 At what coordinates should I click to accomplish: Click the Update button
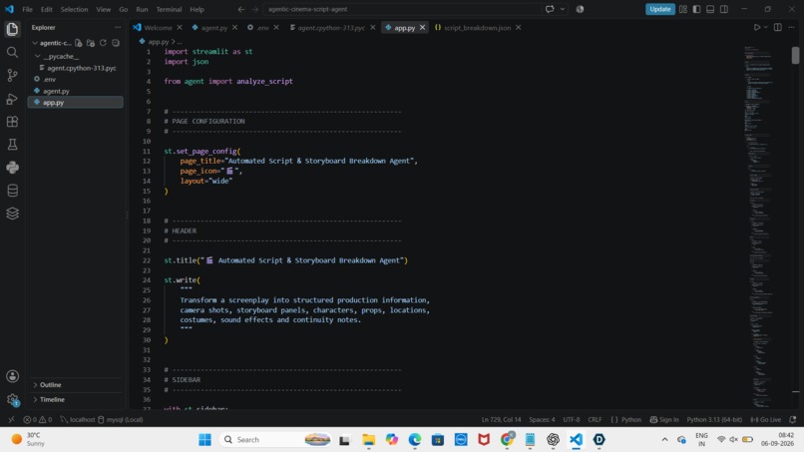660,9
